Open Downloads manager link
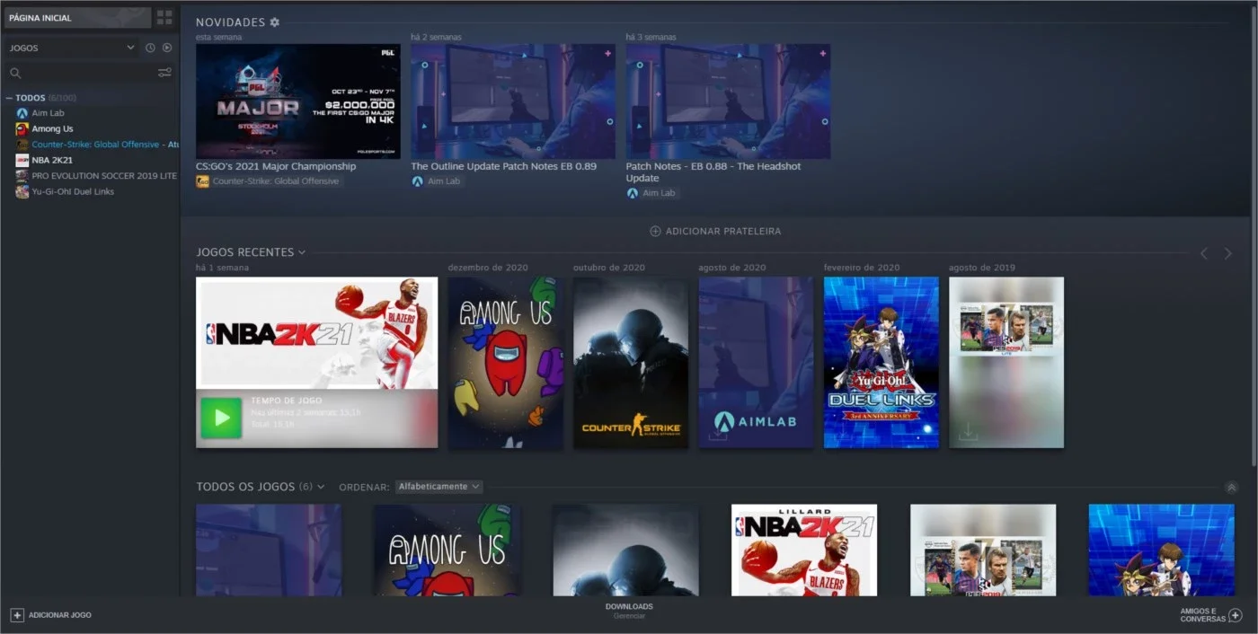 pos(629,611)
